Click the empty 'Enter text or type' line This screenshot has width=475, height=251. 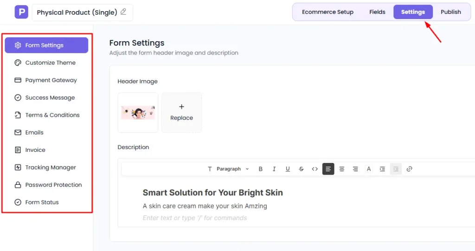195,218
